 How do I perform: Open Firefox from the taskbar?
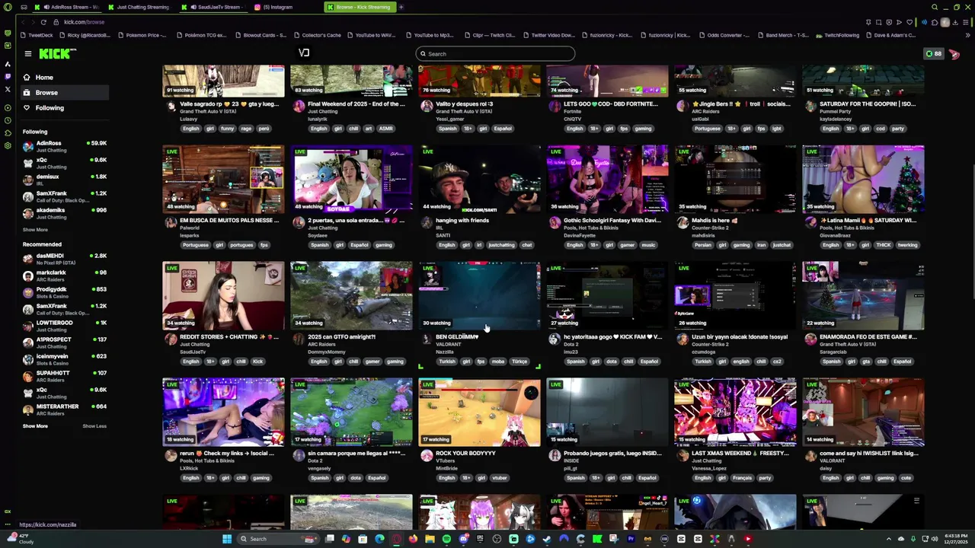413,539
